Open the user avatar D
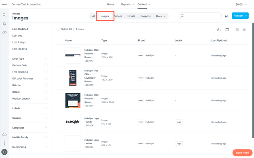254x158 pixels. [x=4, y=152]
